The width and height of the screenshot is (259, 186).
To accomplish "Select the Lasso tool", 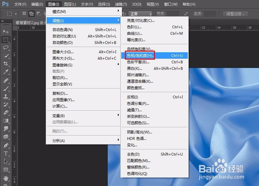I will coord(6,48).
